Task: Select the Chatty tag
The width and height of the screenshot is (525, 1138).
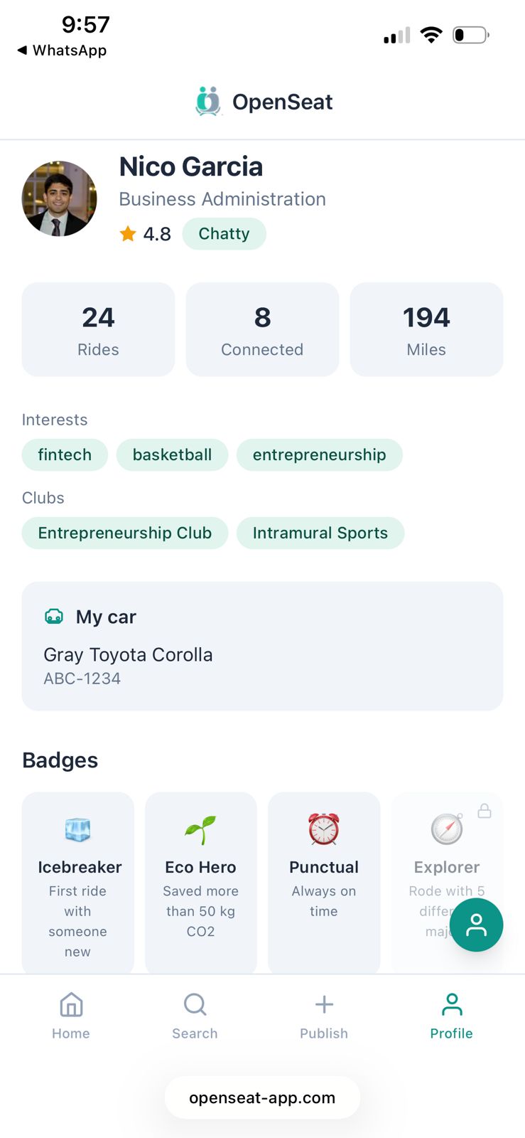Action: pyautogui.click(x=224, y=234)
